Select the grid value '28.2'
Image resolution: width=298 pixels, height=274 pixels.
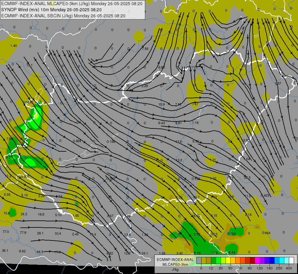pos(24,214)
